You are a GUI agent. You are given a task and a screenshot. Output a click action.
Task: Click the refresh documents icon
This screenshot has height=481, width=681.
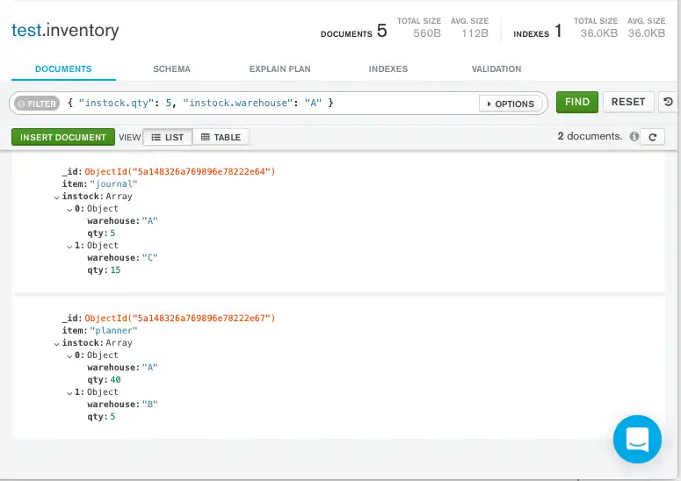[652, 137]
